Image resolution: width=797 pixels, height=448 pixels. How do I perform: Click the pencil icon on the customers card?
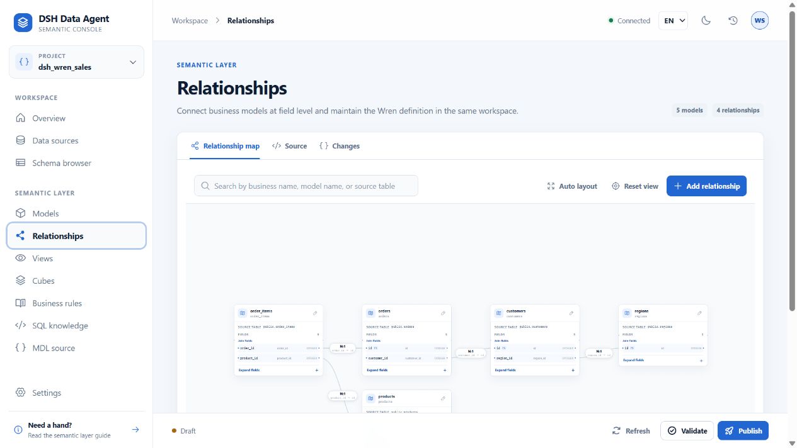(571, 313)
